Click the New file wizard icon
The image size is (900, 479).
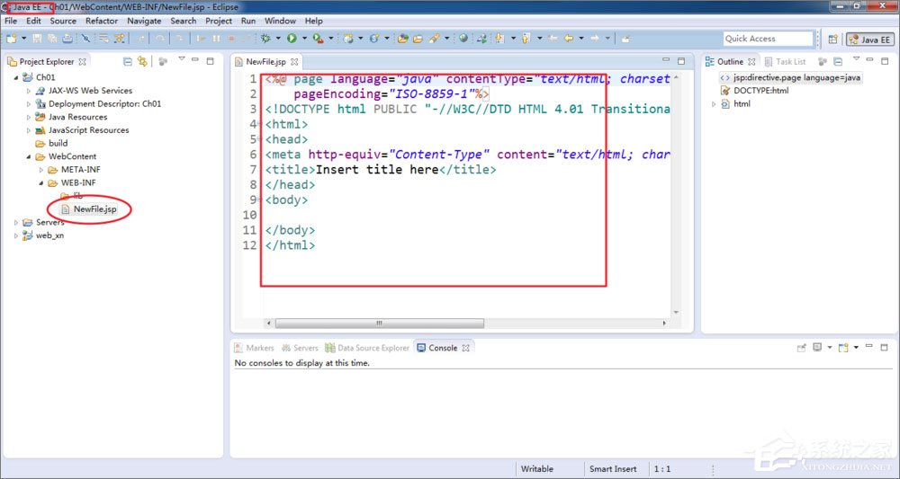tap(12, 39)
